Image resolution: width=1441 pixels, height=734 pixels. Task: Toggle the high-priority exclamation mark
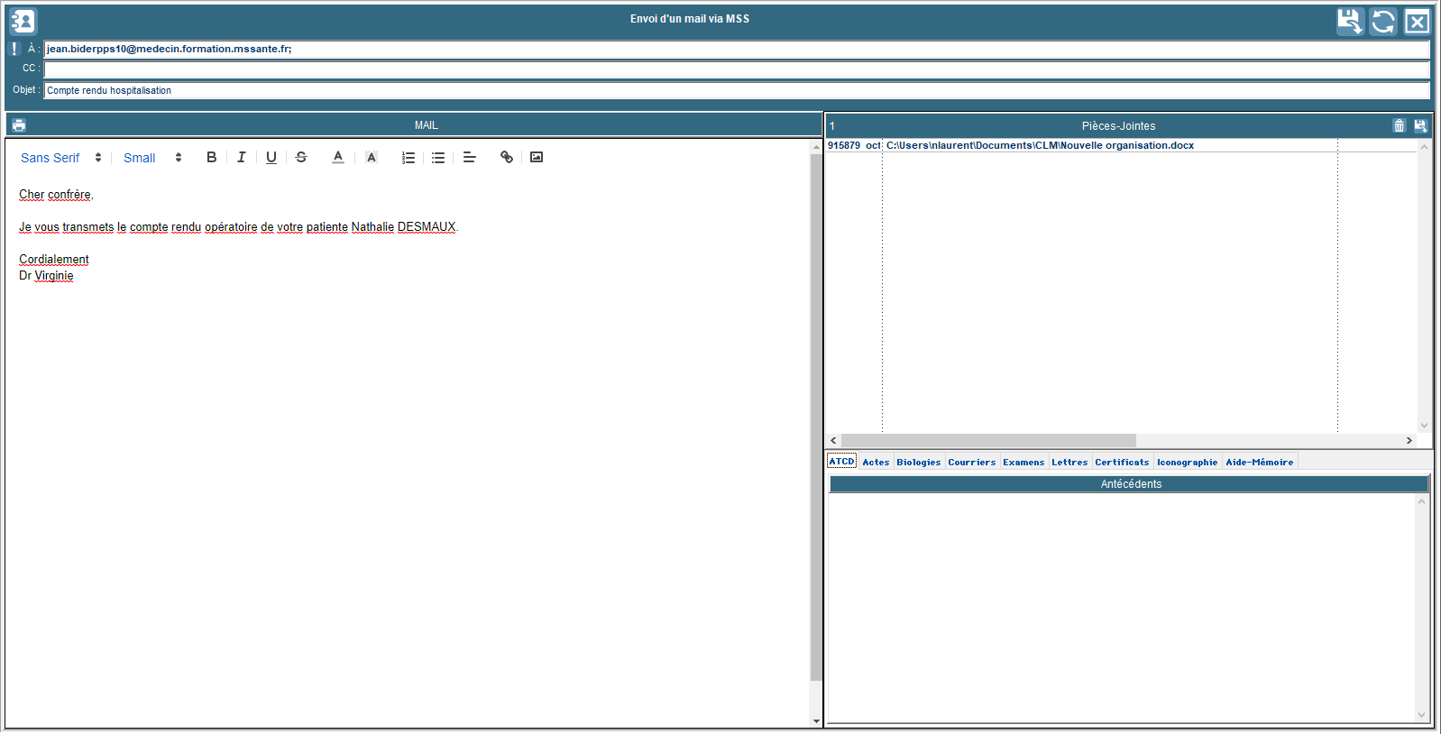tap(14, 49)
